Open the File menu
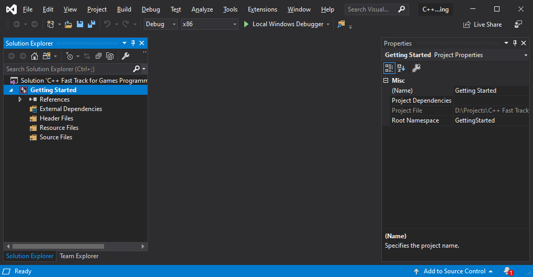533x277 pixels. coord(28,9)
